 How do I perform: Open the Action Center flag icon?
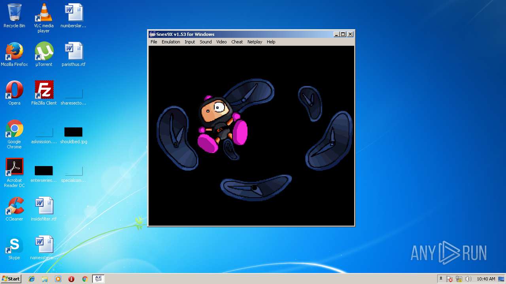(x=449, y=279)
